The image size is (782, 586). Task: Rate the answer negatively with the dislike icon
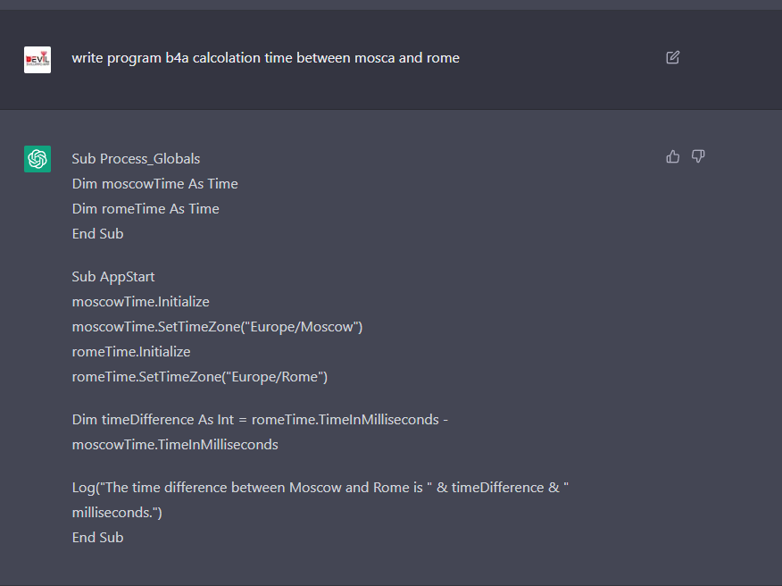click(x=697, y=155)
